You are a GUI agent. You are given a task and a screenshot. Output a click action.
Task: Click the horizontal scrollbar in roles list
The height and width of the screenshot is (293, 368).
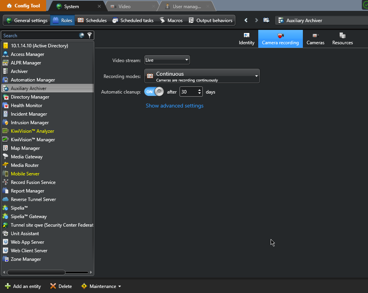pos(36,272)
